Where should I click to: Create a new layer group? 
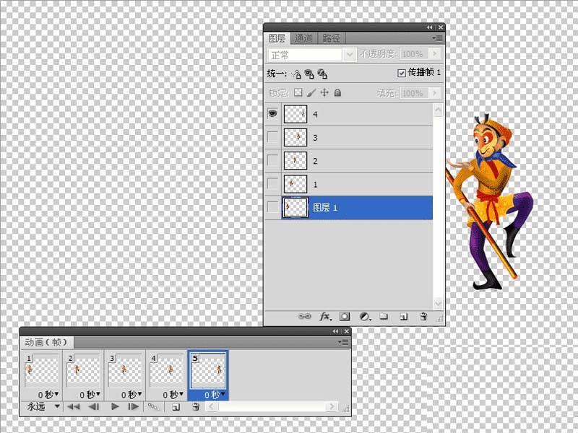384,316
